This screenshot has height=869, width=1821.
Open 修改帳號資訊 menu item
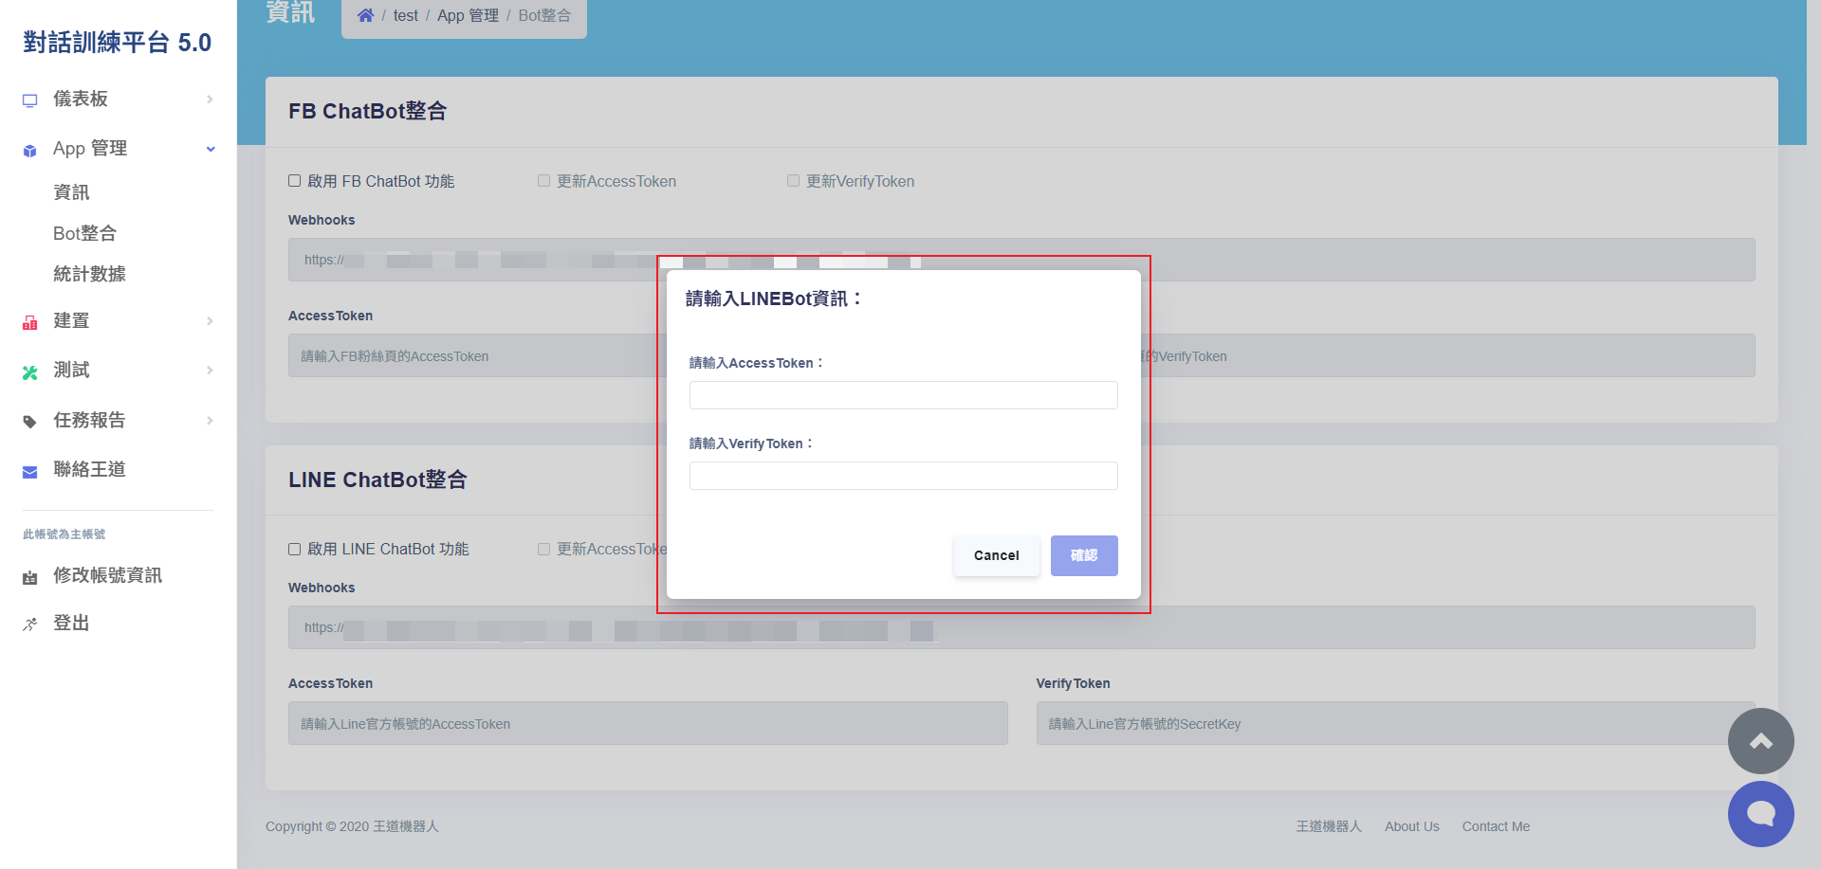(107, 575)
